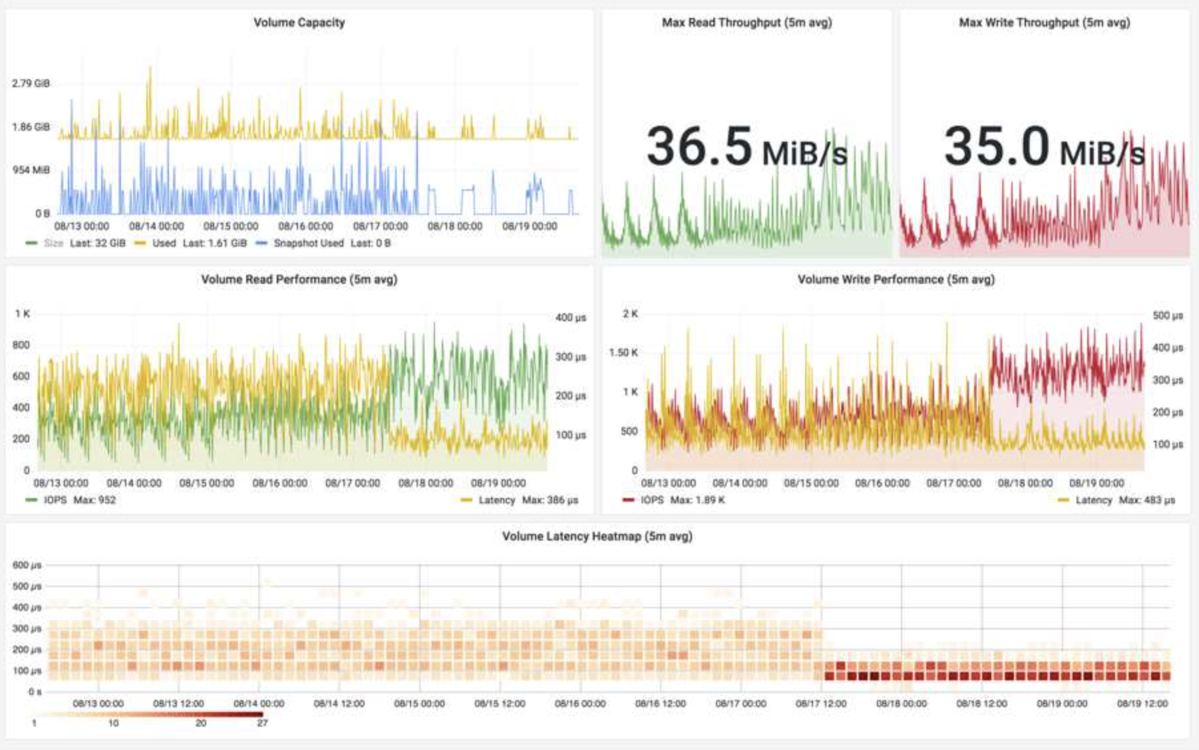Viewport: 1199px width, 750px height.
Task: Open the Volume Capacity panel title
Action: pos(299,23)
